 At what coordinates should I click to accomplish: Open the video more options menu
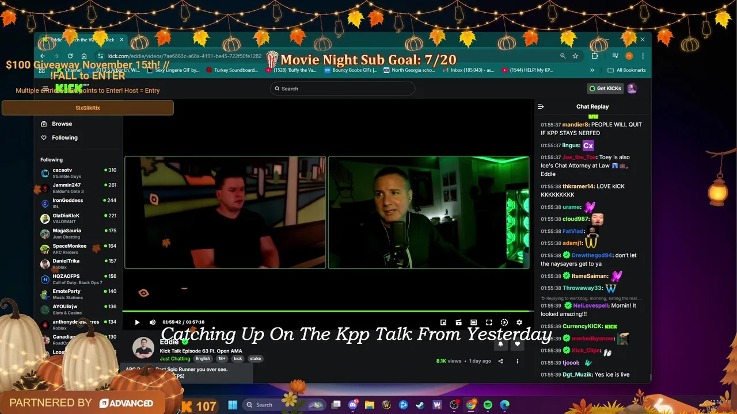517,361
